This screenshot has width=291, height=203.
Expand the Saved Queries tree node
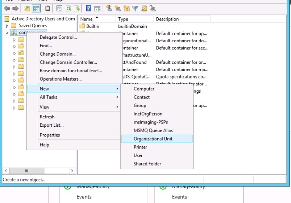[x=7, y=26]
